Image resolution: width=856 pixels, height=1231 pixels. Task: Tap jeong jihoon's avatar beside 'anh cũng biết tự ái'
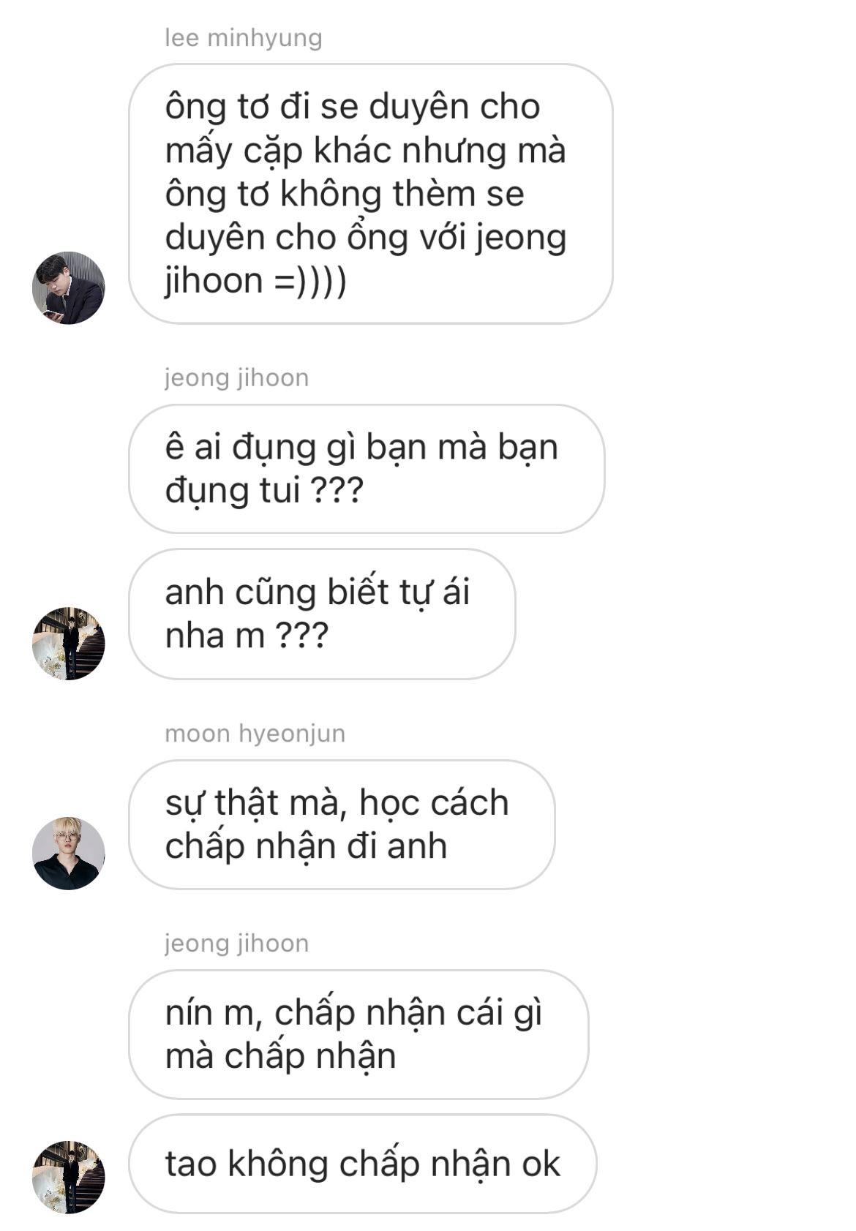(69, 643)
